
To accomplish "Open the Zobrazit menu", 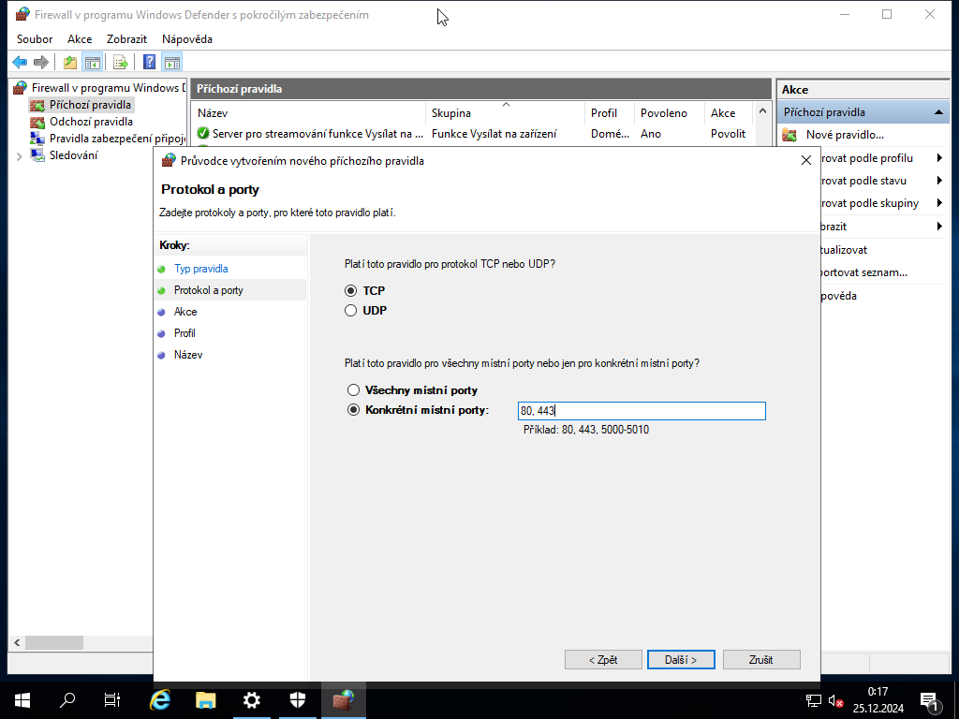I will (125, 39).
